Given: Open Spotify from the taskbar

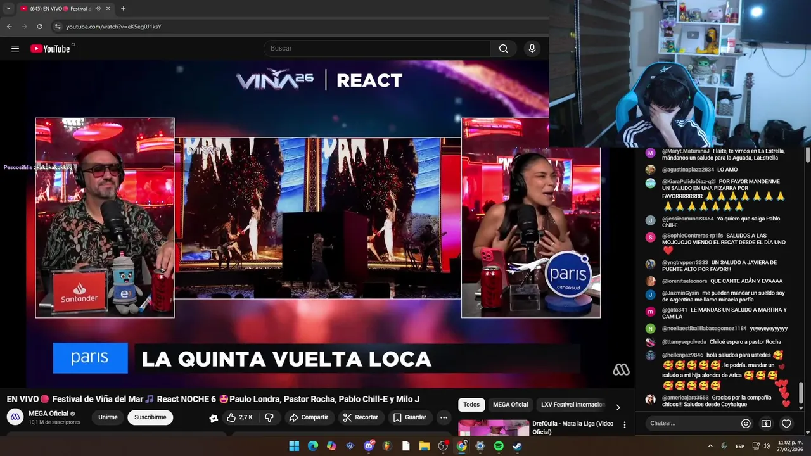Looking at the screenshot, I should click(x=499, y=446).
